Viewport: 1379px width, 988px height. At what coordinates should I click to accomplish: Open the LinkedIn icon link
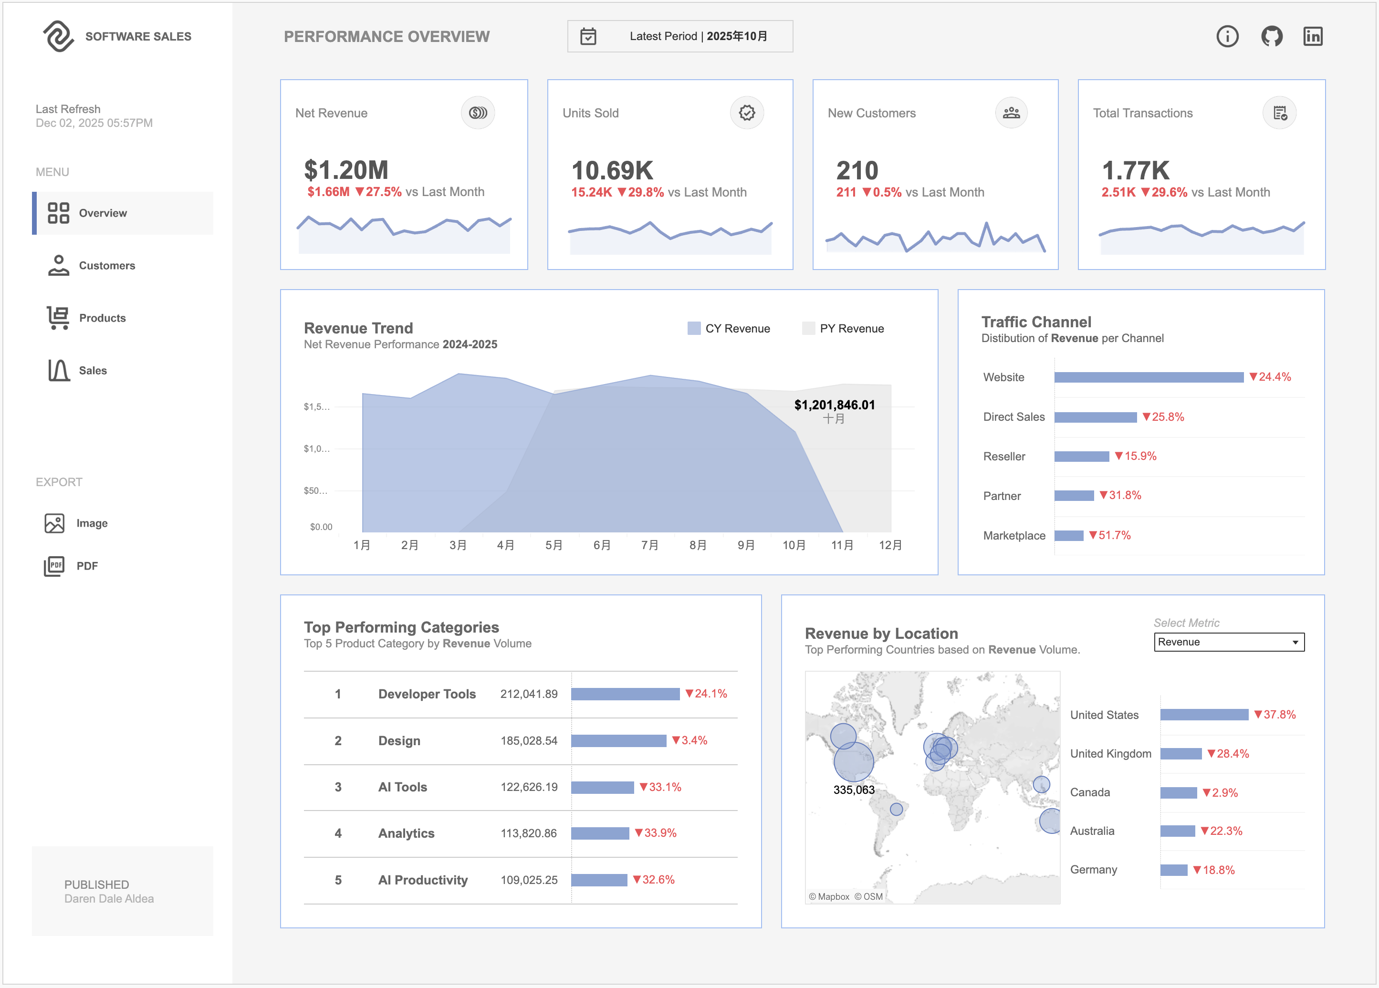1313,36
